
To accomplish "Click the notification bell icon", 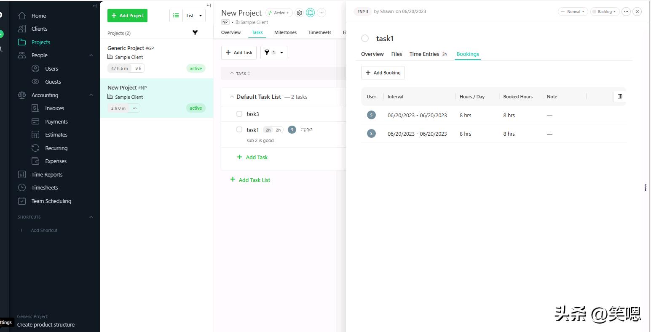I will (310, 13).
